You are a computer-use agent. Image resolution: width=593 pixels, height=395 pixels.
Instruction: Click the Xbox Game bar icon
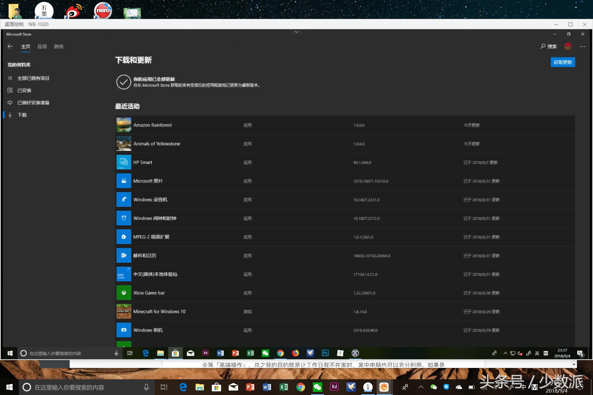[124, 293]
